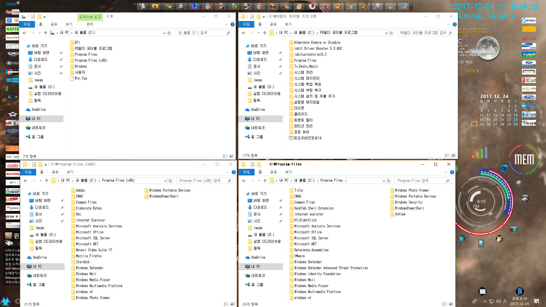The width and height of the screenshot is (546, 307).
Task: Open the 파일 tab in the Program Files window
Action: [247, 172]
